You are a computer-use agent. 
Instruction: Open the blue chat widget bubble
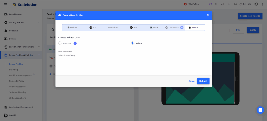coord(260,110)
